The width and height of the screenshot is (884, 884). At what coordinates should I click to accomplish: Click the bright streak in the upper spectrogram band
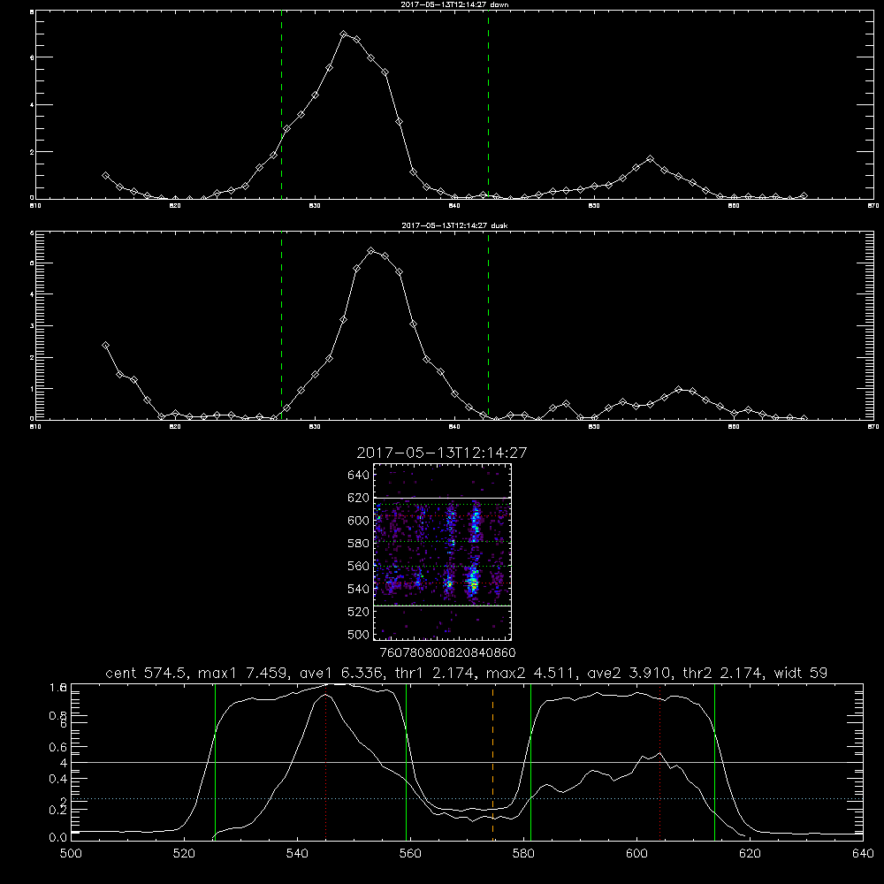[x=475, y=522]
